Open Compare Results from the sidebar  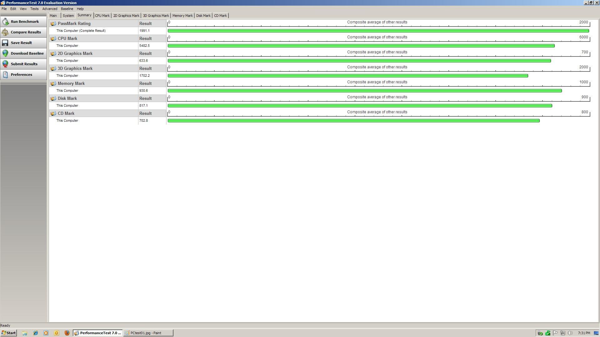coord(23,32)
